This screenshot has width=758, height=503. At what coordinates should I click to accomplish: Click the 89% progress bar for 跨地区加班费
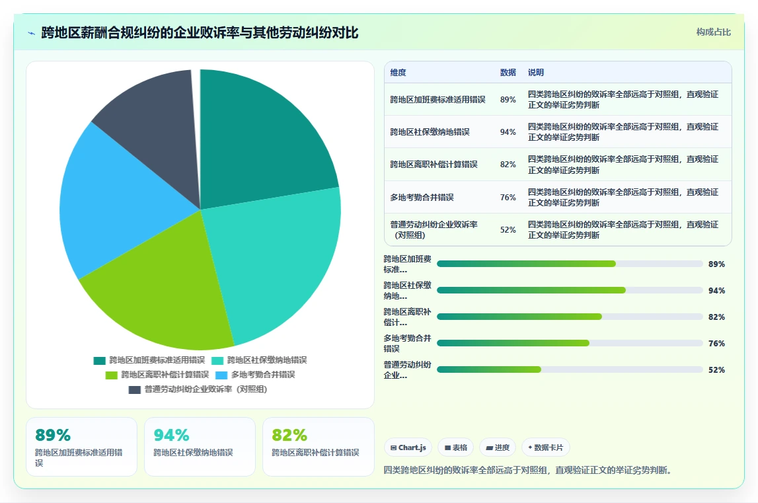click(570, 264)
